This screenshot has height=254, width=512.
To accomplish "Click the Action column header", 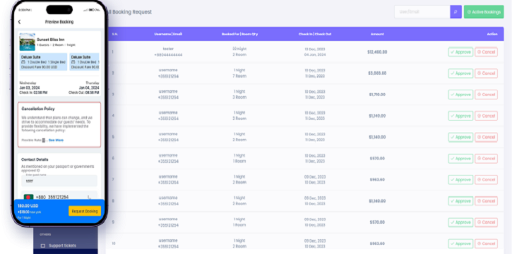I will tap(492, 34).
